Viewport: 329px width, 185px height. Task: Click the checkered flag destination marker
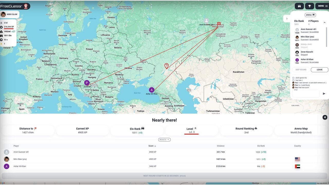pyautogui.click(x=219, y=24)
